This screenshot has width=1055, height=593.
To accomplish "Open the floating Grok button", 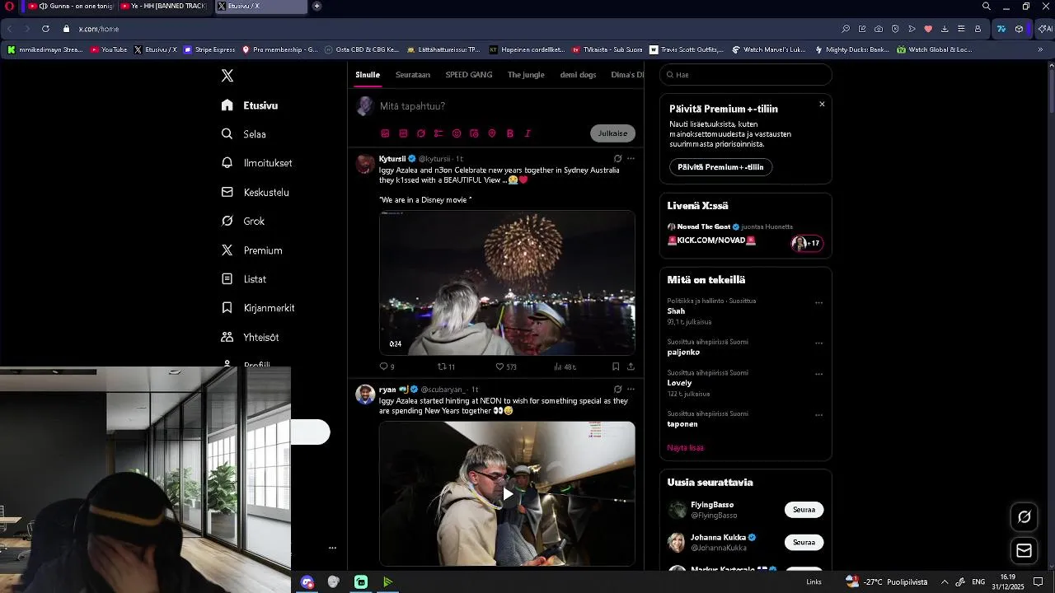I will 1025,517.
